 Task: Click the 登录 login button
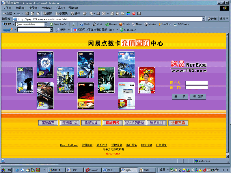click(180, 97)
